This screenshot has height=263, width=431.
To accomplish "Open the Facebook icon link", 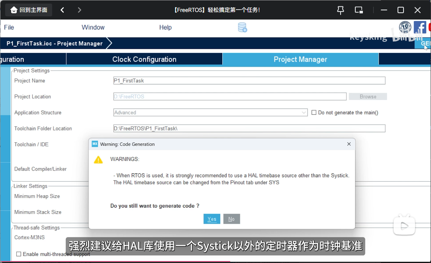I will [x=420, y=27].
